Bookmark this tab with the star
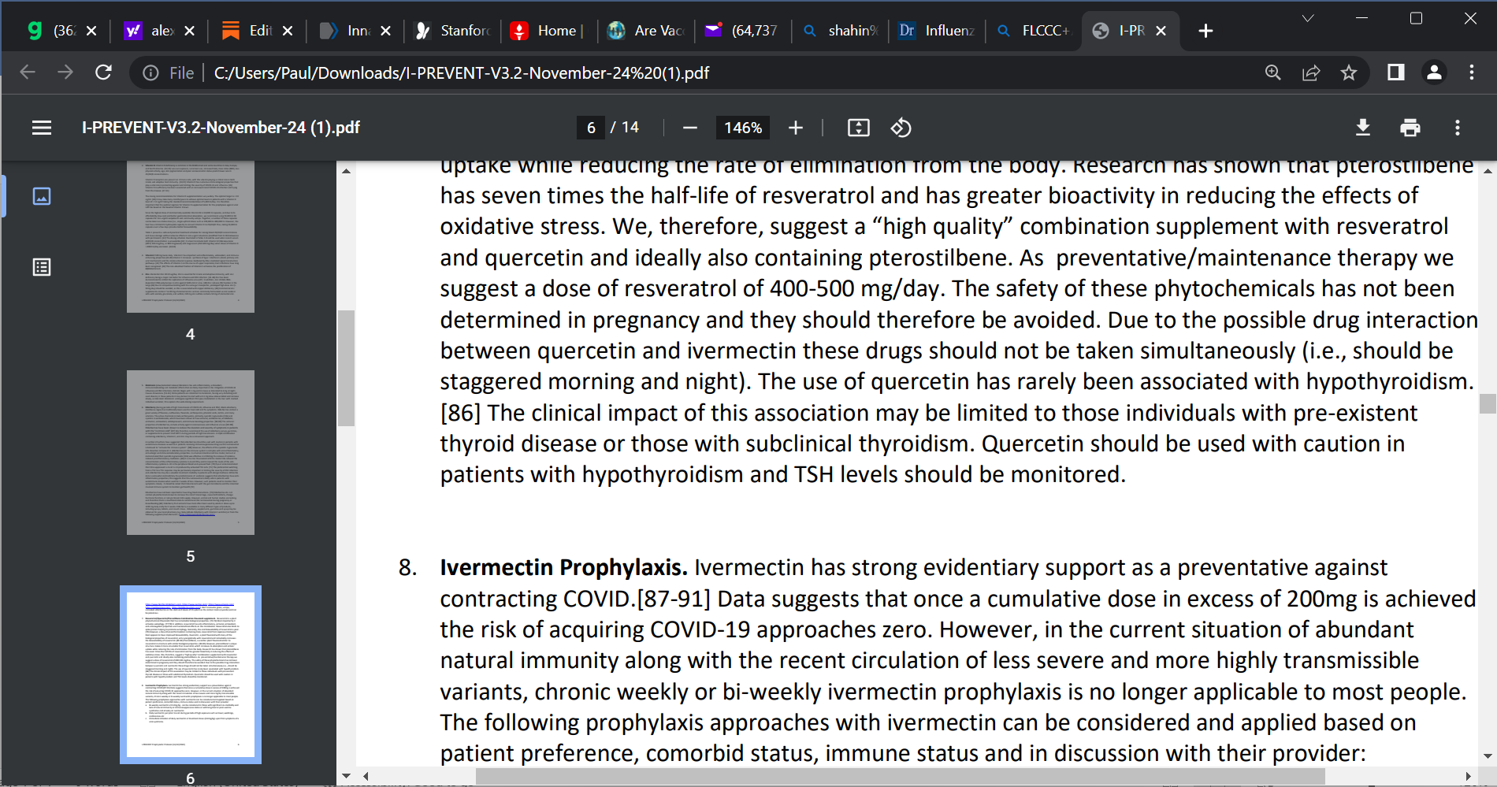1497x787 pixels. 1349,72
